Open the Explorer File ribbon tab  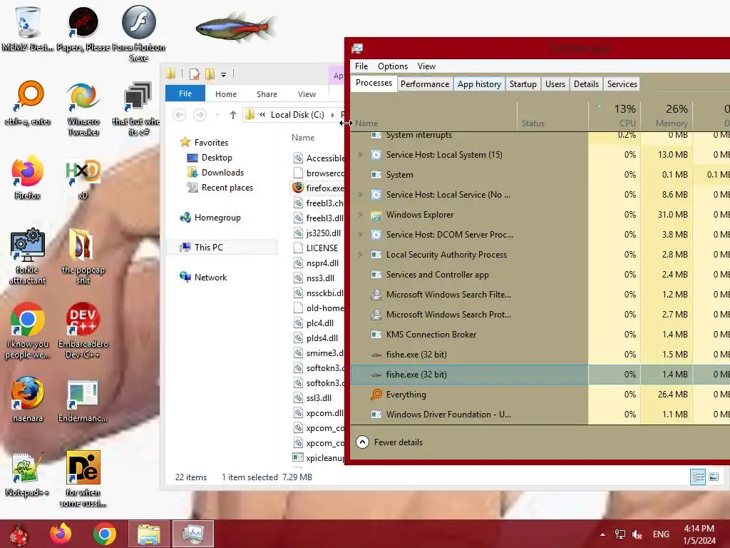point(185,93)
